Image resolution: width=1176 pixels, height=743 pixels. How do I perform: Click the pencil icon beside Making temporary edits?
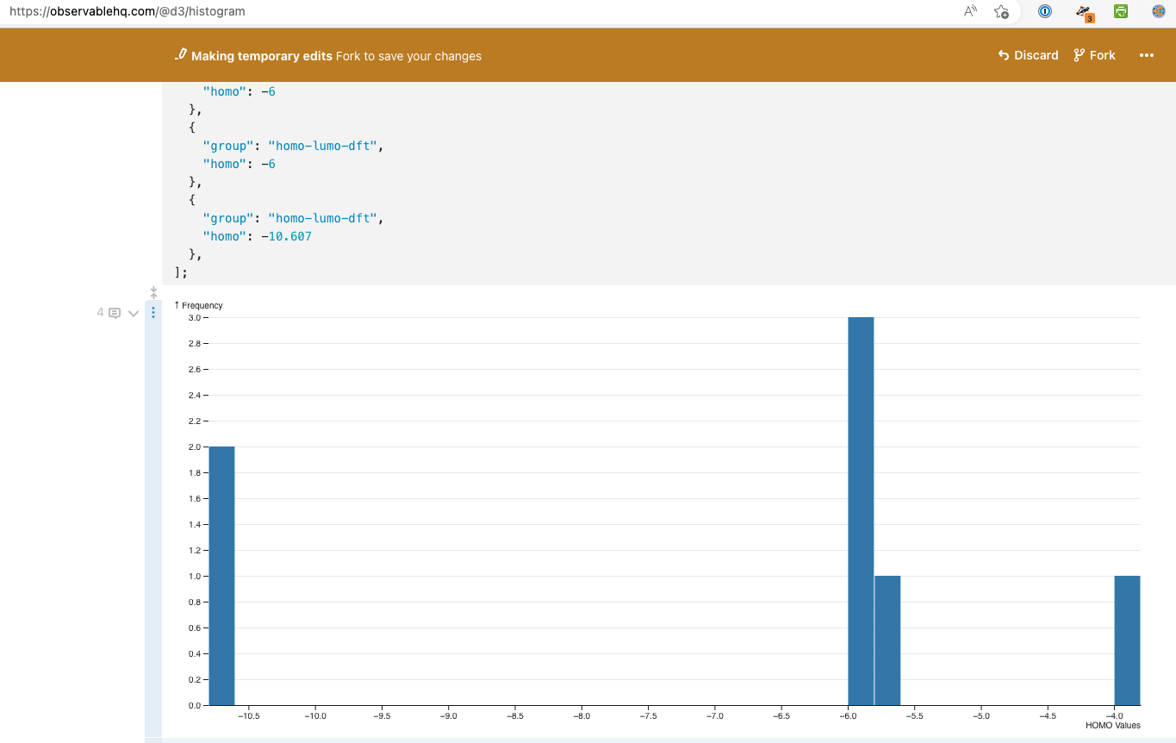pos(180,54)
